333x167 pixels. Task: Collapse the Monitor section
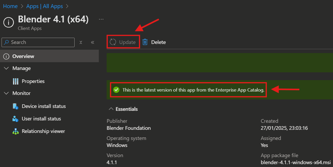7,93
